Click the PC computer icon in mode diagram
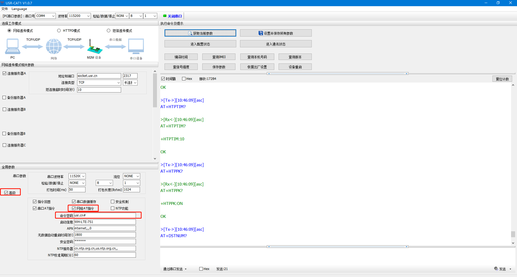This screenshot has height=277, width=517. click(x=12, y=46)
